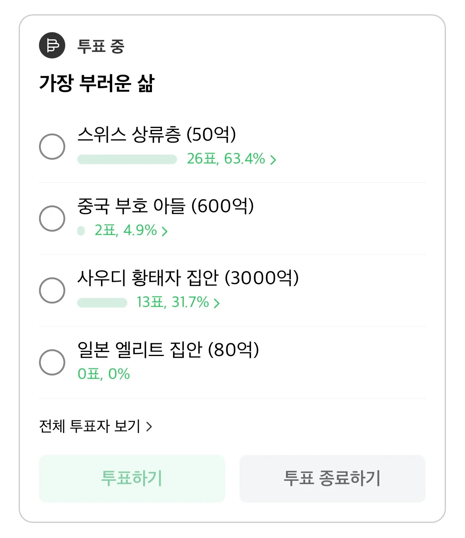Viewport: 465px width, 538px height.
Task: Expand the arrow beside 31.7% result
Action: point(217,303)
